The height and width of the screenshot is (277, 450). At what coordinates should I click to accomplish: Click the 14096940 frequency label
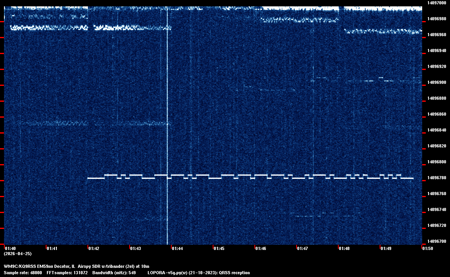[x=436, y=50]
